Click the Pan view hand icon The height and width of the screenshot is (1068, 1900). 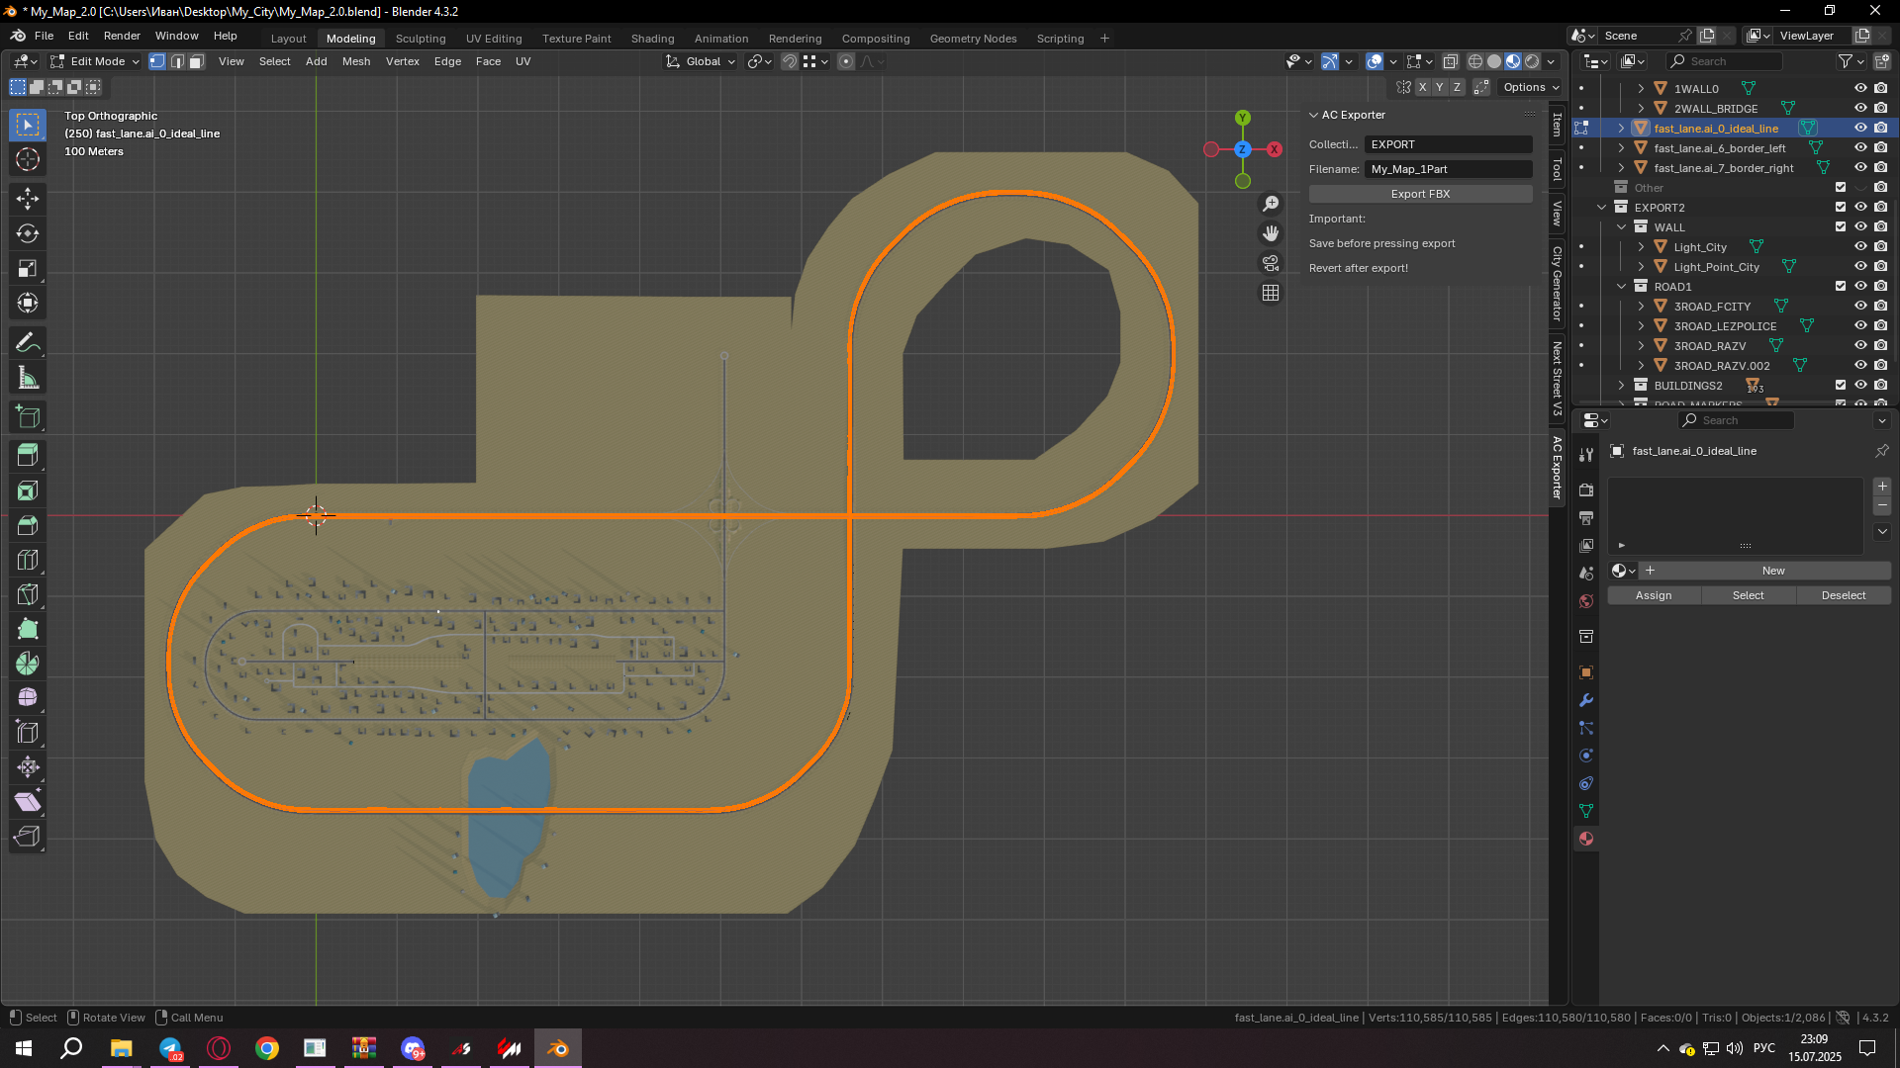point(1271,233)
